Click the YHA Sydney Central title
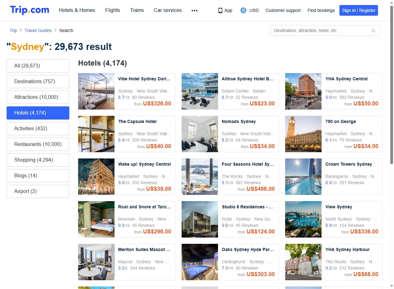394x289 pixels. point(346,79)
